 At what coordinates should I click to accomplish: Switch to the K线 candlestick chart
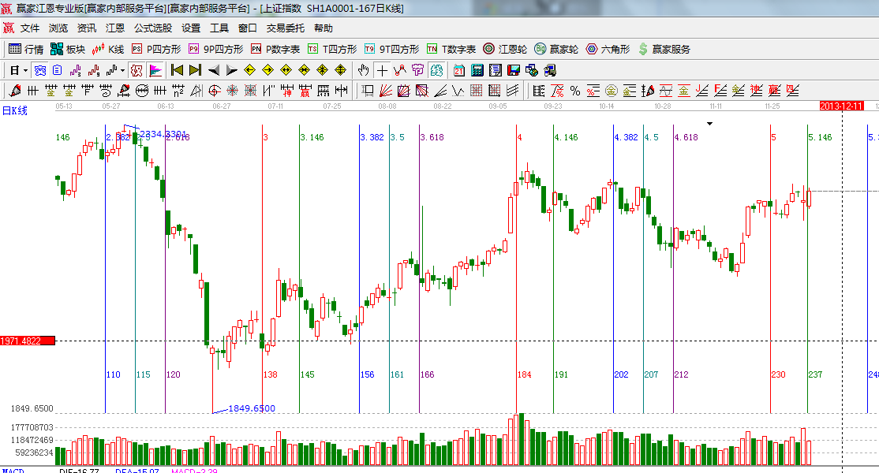coord(108,49)
